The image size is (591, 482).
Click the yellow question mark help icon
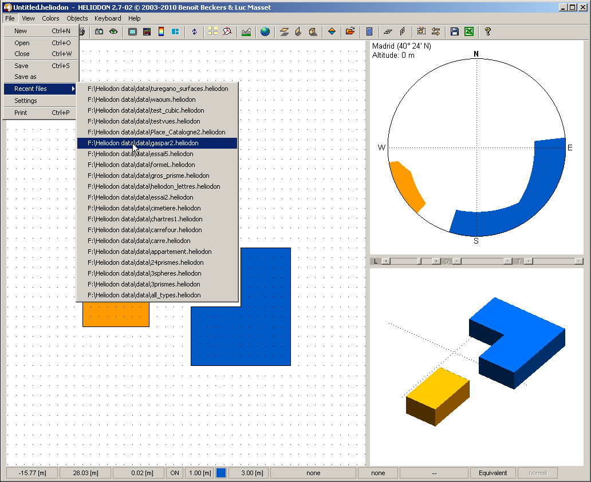[488, 31]
